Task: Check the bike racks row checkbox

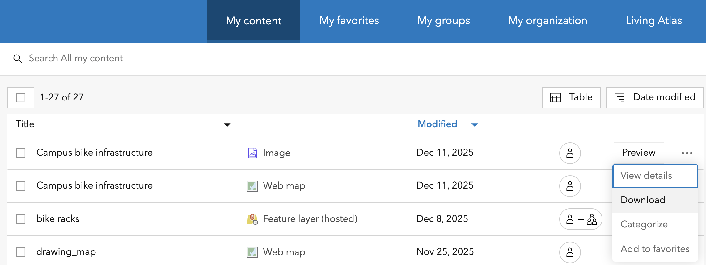Action: [x=21, y=219]
